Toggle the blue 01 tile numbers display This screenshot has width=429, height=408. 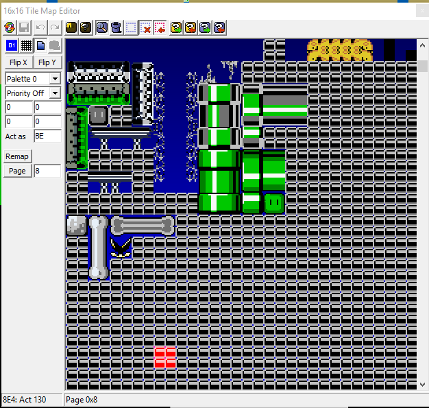tap(12, 45)
